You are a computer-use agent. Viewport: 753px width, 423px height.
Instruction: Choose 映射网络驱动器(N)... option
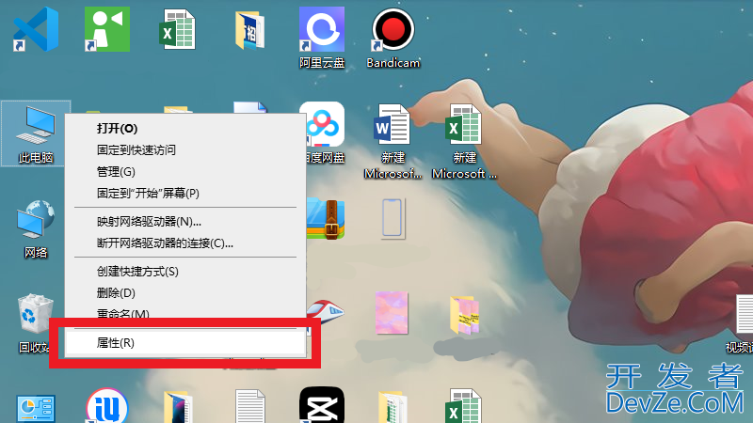185,222
